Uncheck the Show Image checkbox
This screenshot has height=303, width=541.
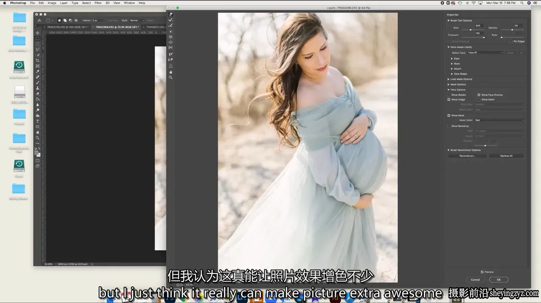(x=449, y=99)
